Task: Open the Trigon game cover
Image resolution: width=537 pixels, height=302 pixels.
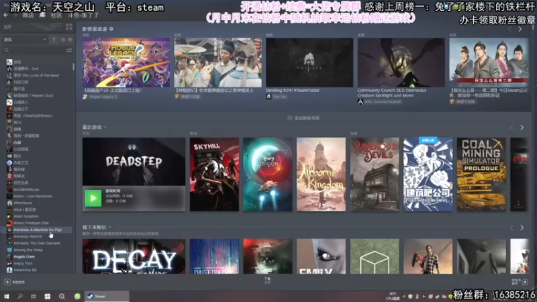Action: pos(268,174)
